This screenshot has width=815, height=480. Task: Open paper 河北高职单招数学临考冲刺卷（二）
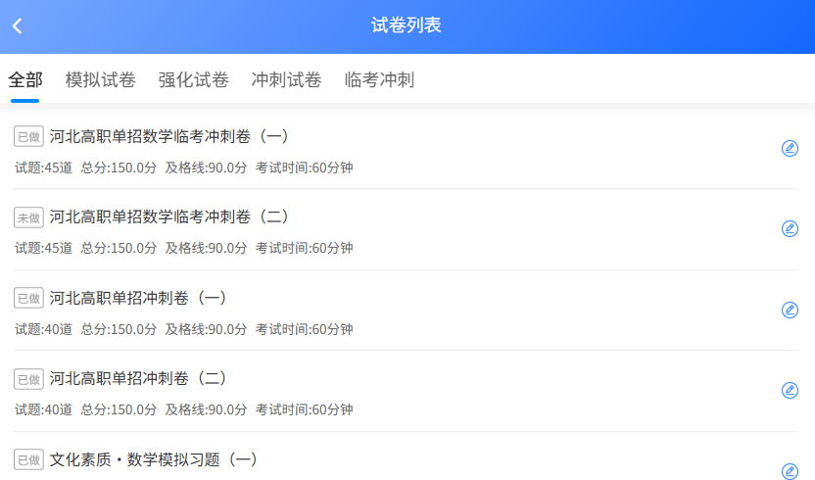[x=168, y=216]
